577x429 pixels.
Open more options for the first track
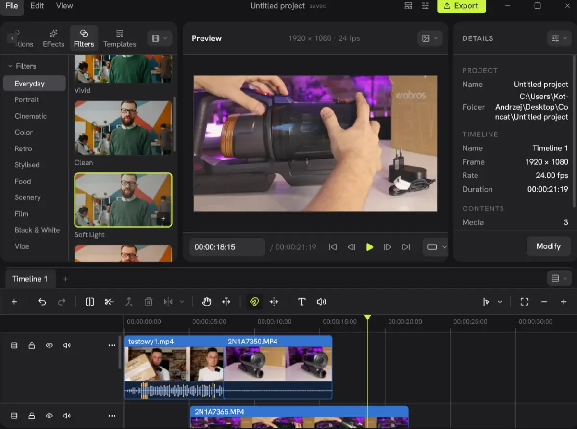pos(112,345)
